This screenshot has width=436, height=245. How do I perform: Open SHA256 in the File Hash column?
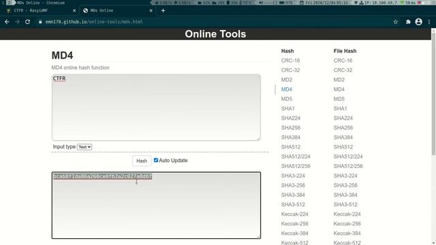[343, 127]
